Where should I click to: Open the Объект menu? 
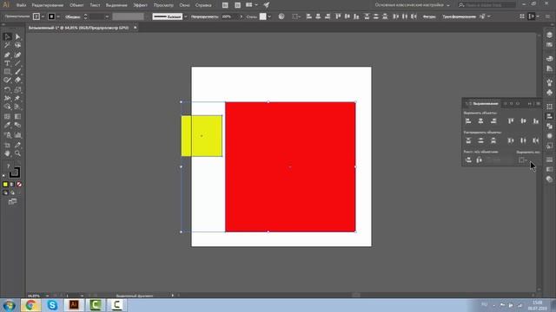[76, 5]
